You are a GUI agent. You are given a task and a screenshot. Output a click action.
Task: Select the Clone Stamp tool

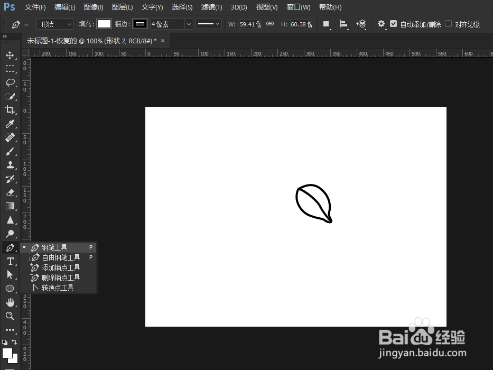[x=10, y=165]
